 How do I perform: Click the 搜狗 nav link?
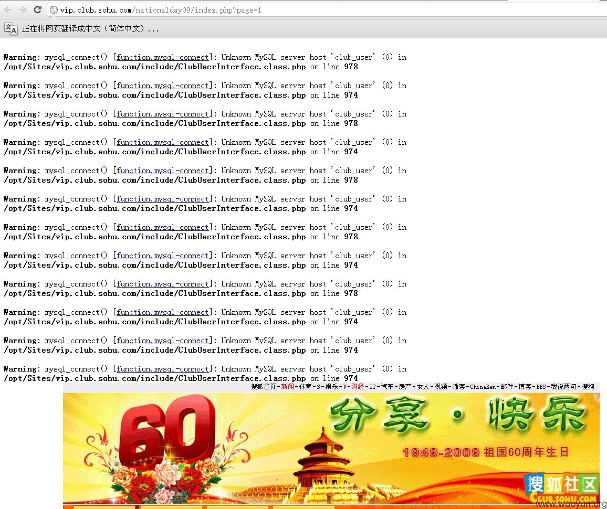[588, 386]
